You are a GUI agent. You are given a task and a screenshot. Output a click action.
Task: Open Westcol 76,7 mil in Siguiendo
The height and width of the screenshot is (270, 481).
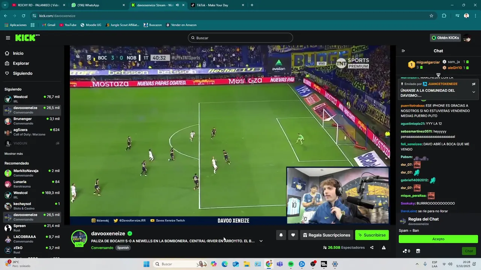32,99
